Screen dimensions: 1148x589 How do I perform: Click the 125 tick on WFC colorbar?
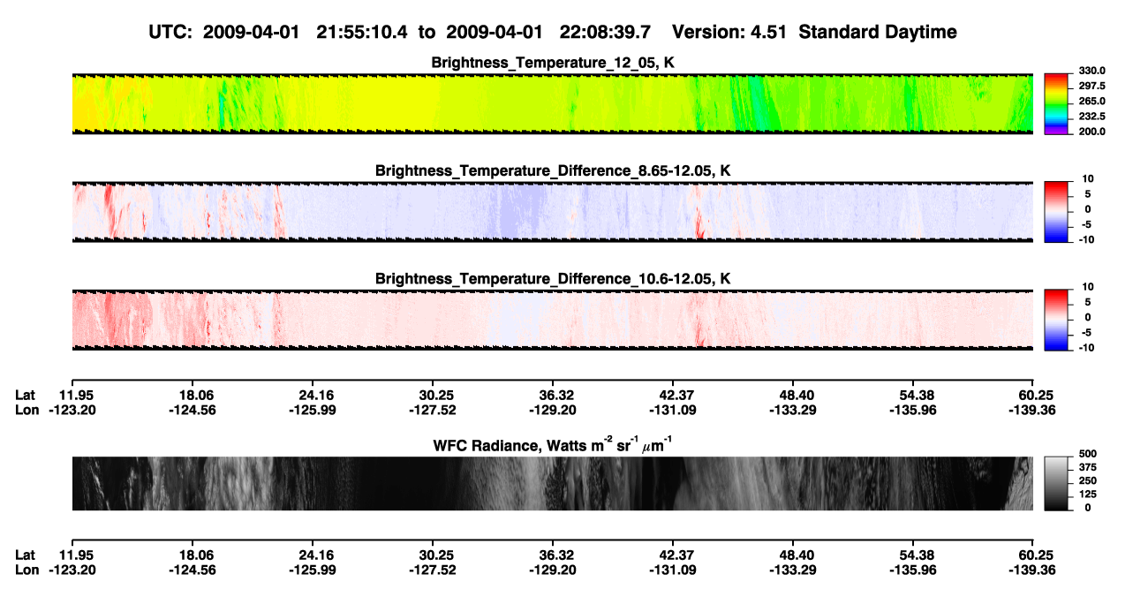point(1087,494)
